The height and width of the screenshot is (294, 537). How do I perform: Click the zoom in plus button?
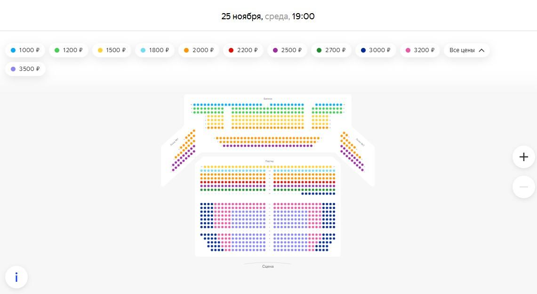click(523, 157)
